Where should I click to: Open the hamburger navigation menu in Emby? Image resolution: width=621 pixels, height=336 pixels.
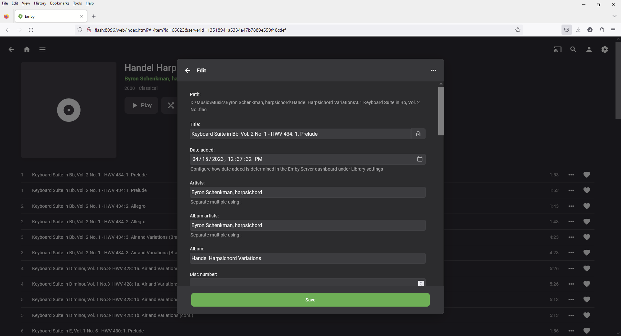tap(42, 49)
